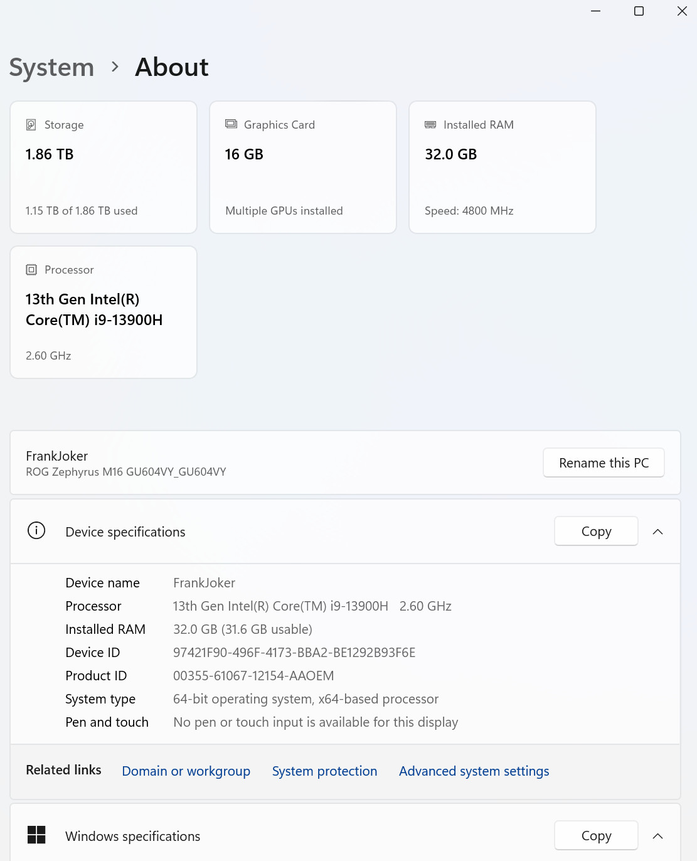The image size is (697, 861).
Task: Click the Storage disk icon
Action: pyautogui.click(x=31, y=125)
